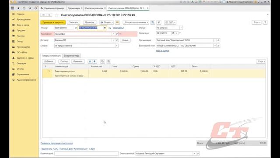Open the sections grid menu icon
The height and width of the screenshot is (158, 280).
tap(13, 8)
